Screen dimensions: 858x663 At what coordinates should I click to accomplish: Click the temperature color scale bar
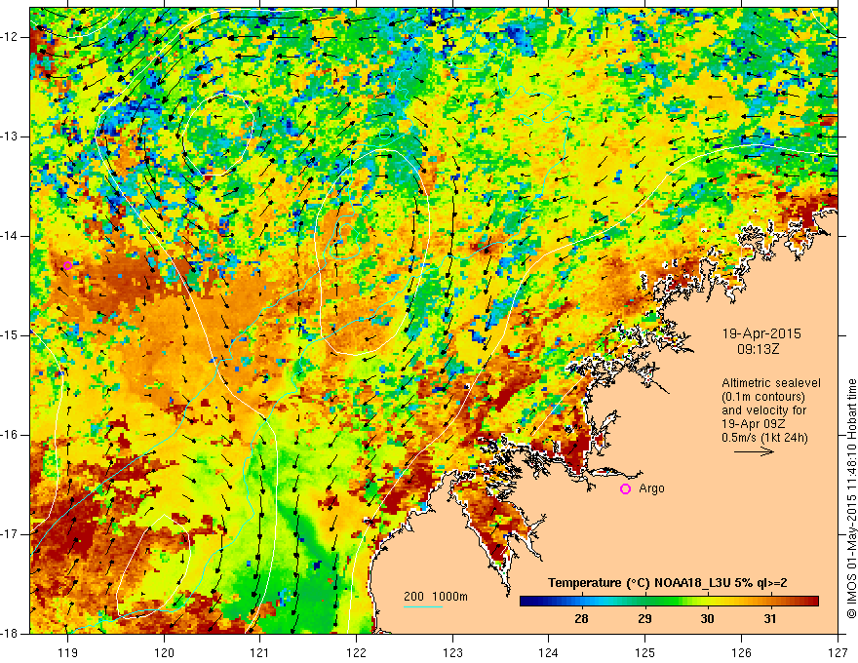(x=669, y=602)
